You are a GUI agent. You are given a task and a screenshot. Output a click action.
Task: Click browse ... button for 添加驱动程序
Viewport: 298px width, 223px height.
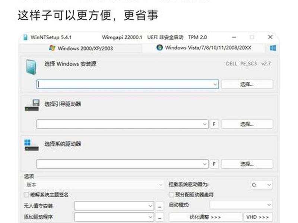159,217
